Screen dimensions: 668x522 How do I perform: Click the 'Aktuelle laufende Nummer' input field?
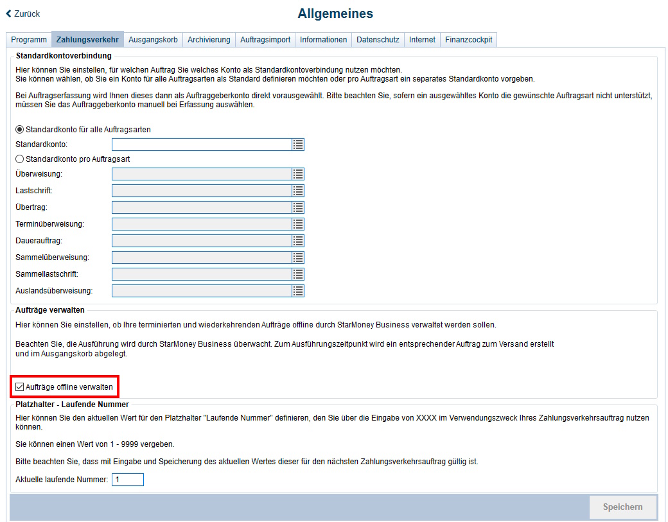127,480
